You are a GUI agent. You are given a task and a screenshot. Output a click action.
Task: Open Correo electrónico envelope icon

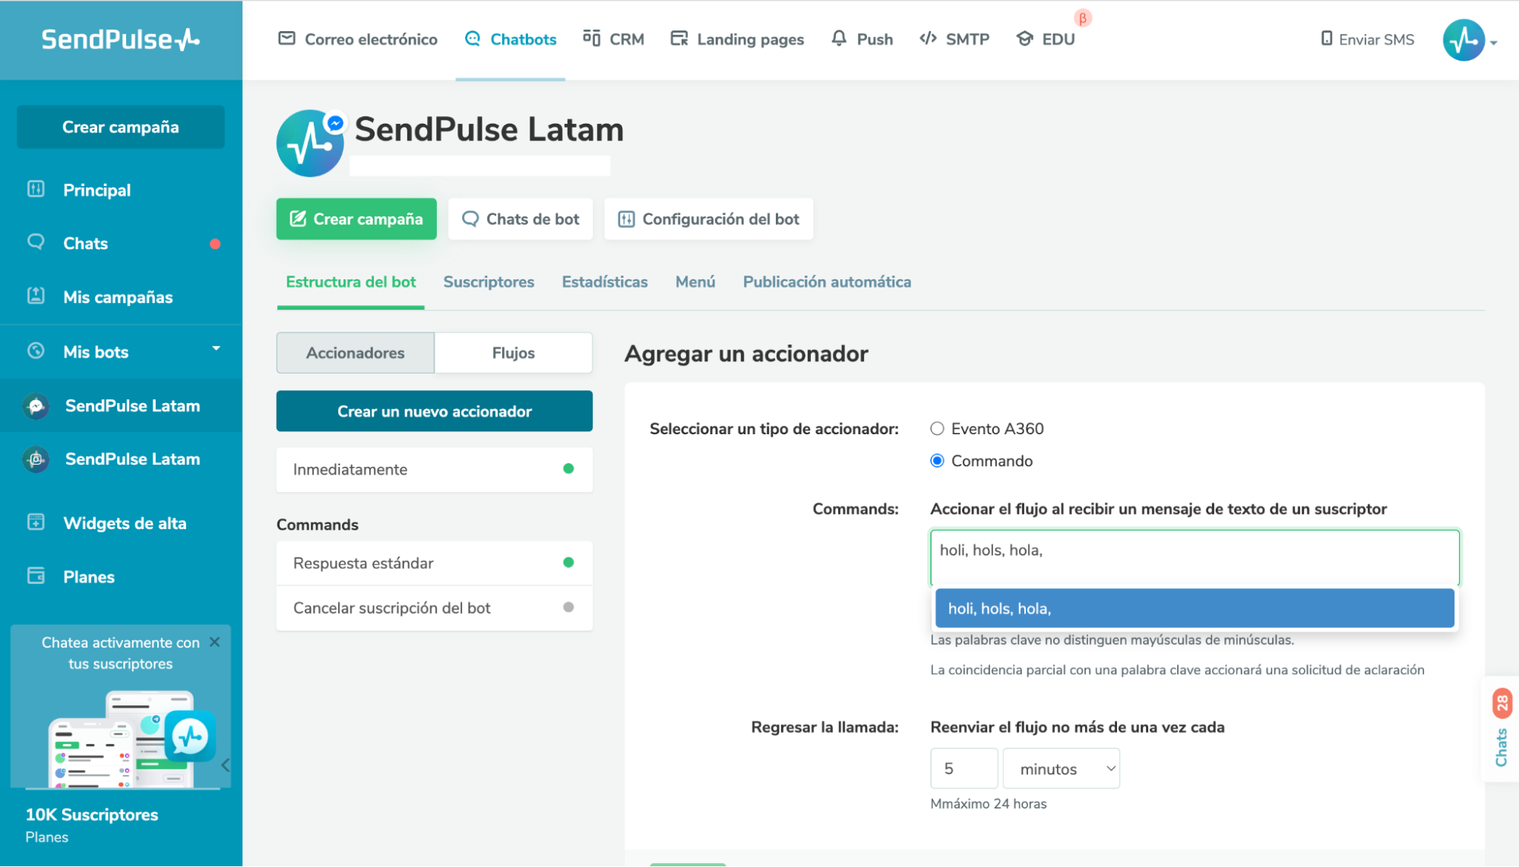(x=286, y=39)
